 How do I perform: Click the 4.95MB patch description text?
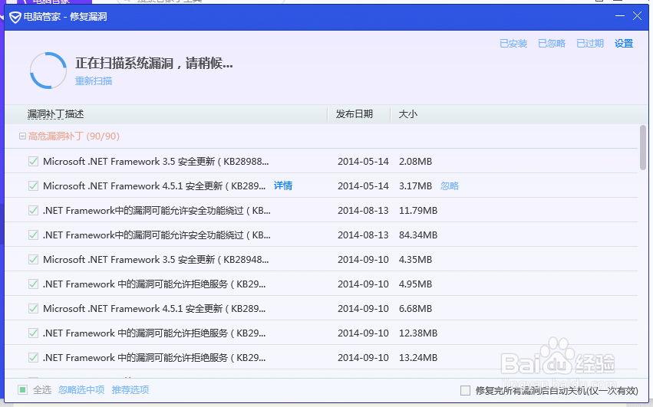tap(154, 284)
